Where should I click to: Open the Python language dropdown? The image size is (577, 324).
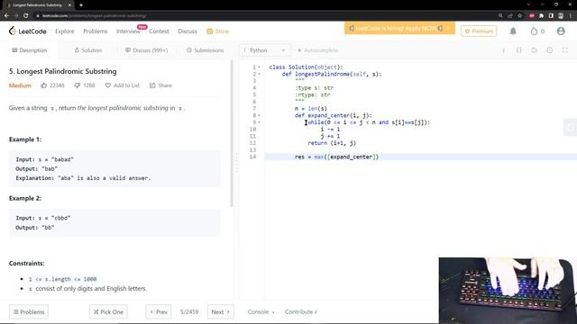click(x=264, y=50)
